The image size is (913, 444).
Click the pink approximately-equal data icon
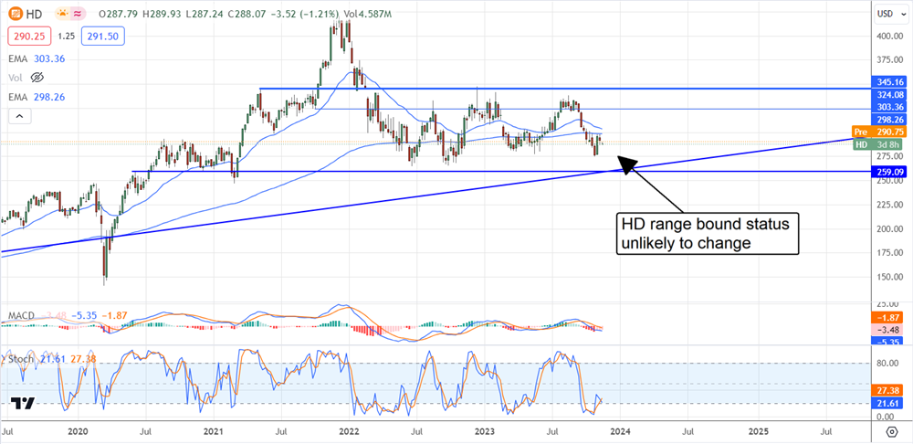point(77,12)
